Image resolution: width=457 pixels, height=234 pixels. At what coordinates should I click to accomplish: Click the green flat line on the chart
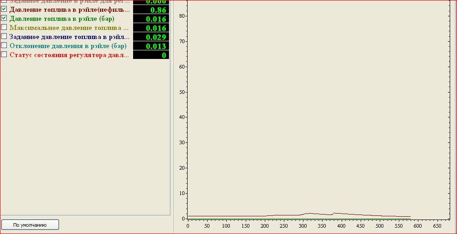(299, 219)
